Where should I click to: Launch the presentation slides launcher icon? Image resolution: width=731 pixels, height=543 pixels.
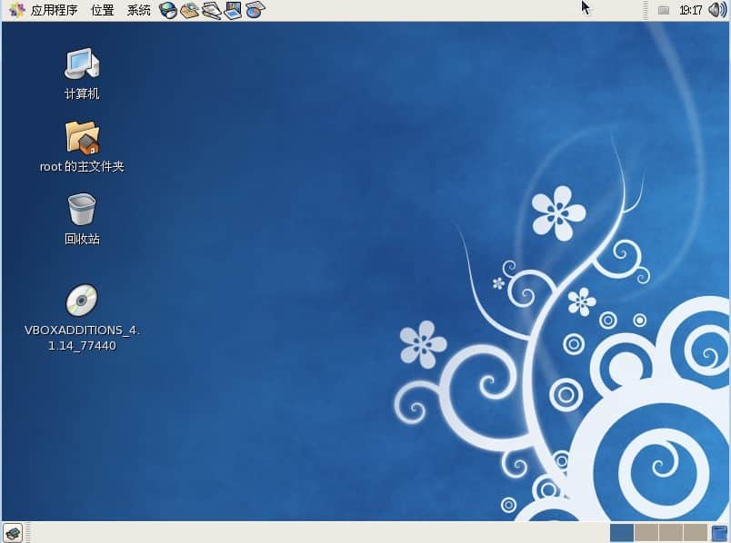point(234,10)
